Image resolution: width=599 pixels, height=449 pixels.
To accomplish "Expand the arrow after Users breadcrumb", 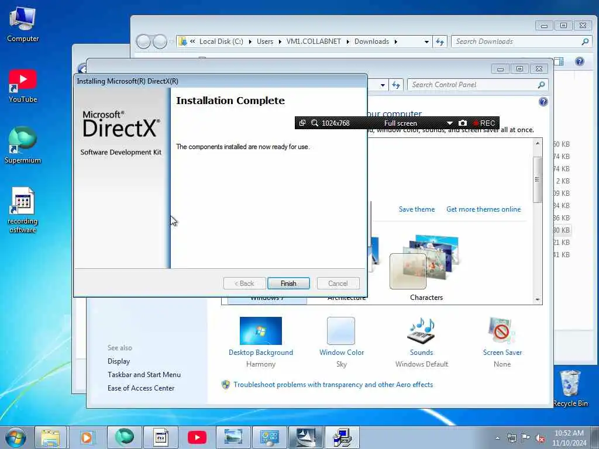I will tap(280, 42).
